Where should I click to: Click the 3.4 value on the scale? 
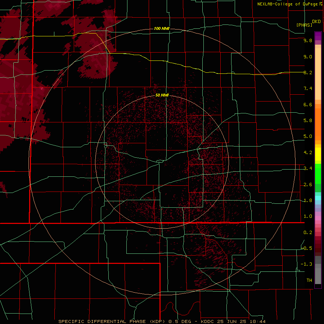point(308,168)
